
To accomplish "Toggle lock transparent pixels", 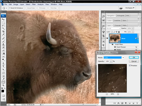I will click(112, 32).
